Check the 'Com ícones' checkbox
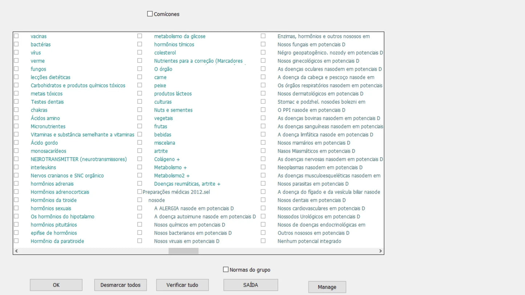Image resolution: width=525 pixels, height=295 pixels. pyautogui.click(x=150, y=14)
